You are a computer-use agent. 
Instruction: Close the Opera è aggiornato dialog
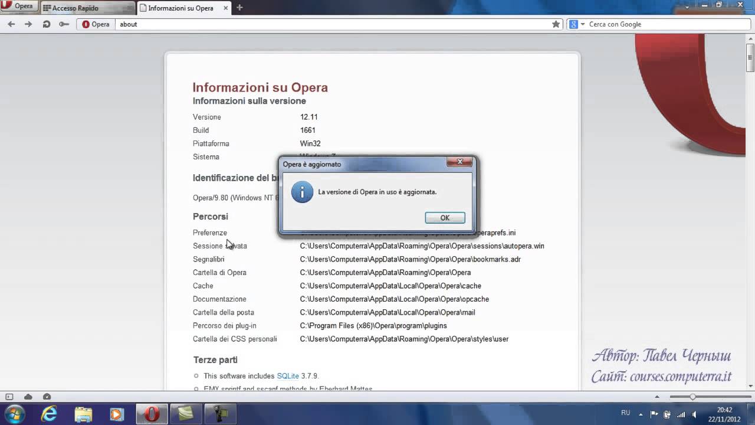point(459,162)
